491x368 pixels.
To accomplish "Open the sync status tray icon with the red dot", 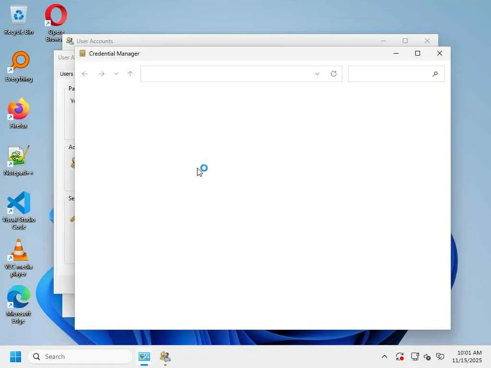I will pyautogui.click(x=399, y=356).
